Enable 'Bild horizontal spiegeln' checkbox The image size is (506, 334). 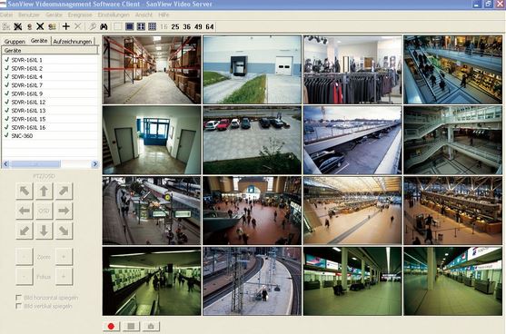coord(19,298)
